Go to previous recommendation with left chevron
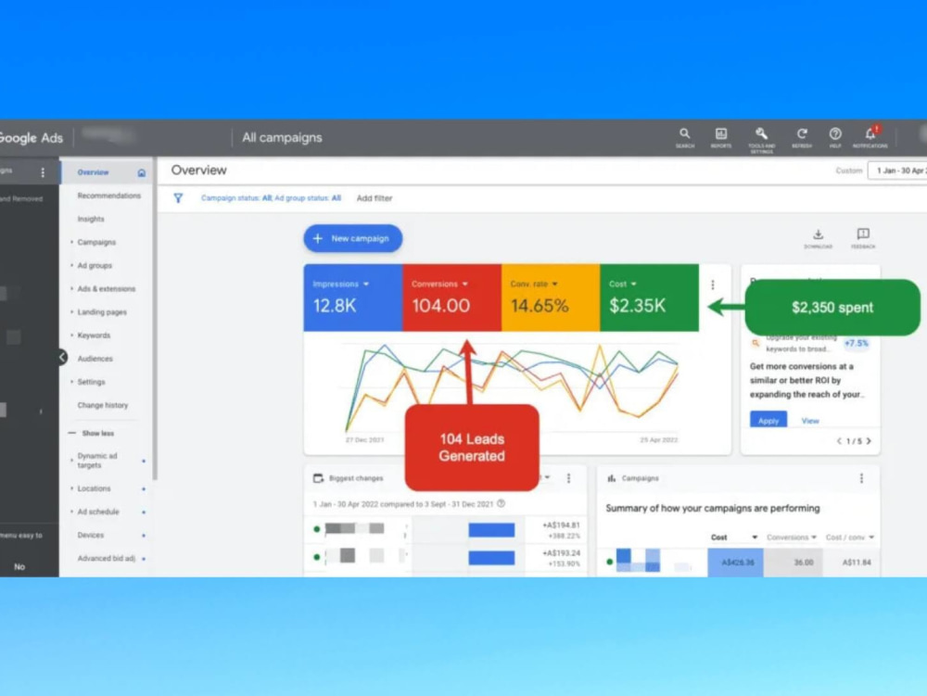 pyautogui.click(x=839, y=441)
